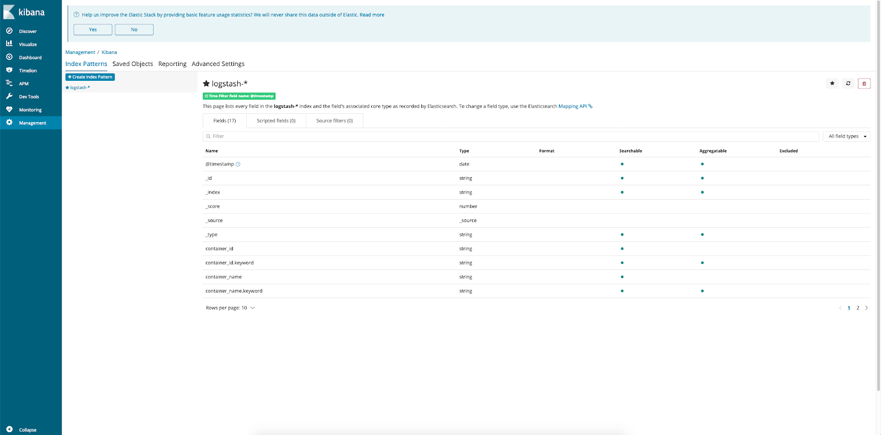This screenshot has width=881, height=435.
Task: Open the Timelion icon in sidebar
Action: click(x=9, y=70)
